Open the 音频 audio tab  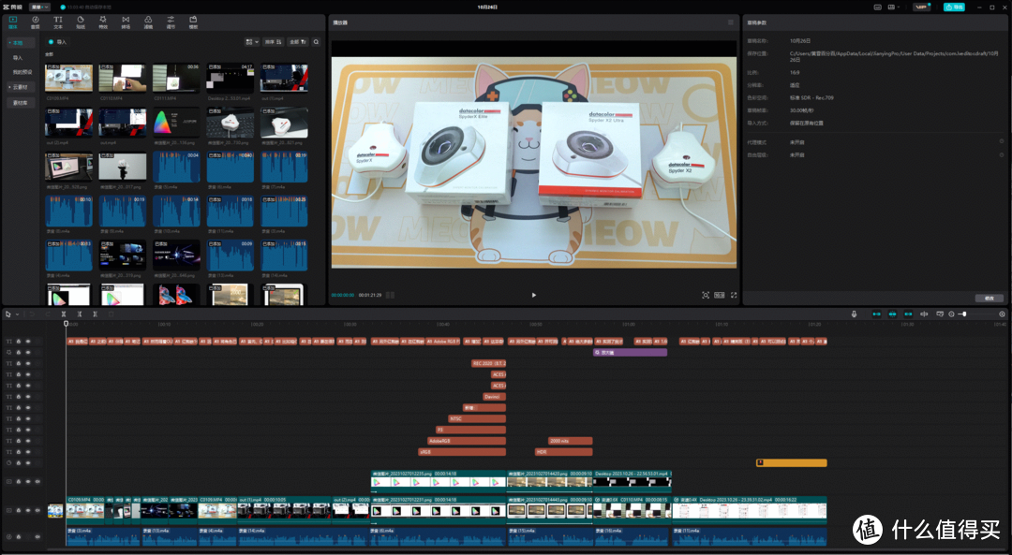36,22
